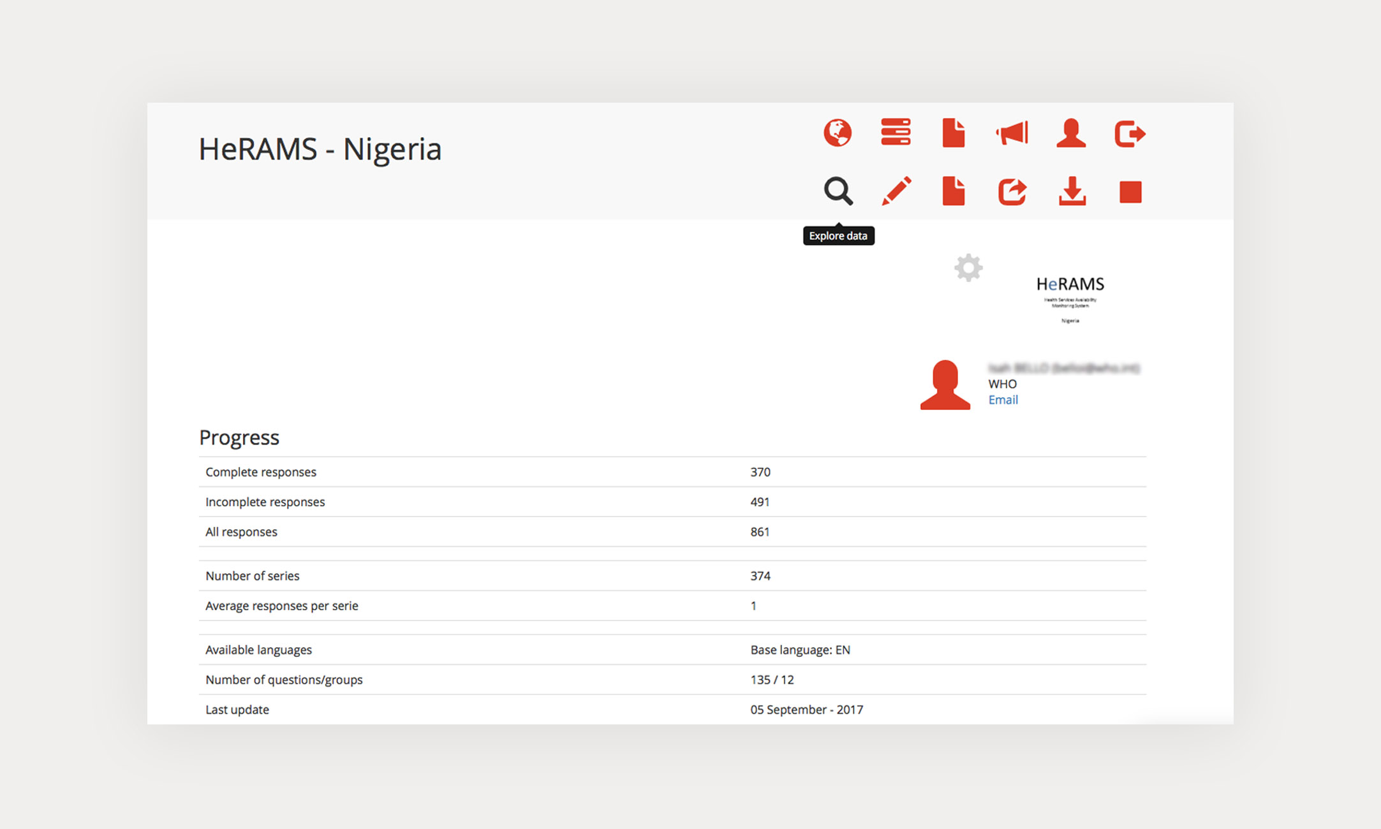Select the pencil edit icon

pos(896,191)
